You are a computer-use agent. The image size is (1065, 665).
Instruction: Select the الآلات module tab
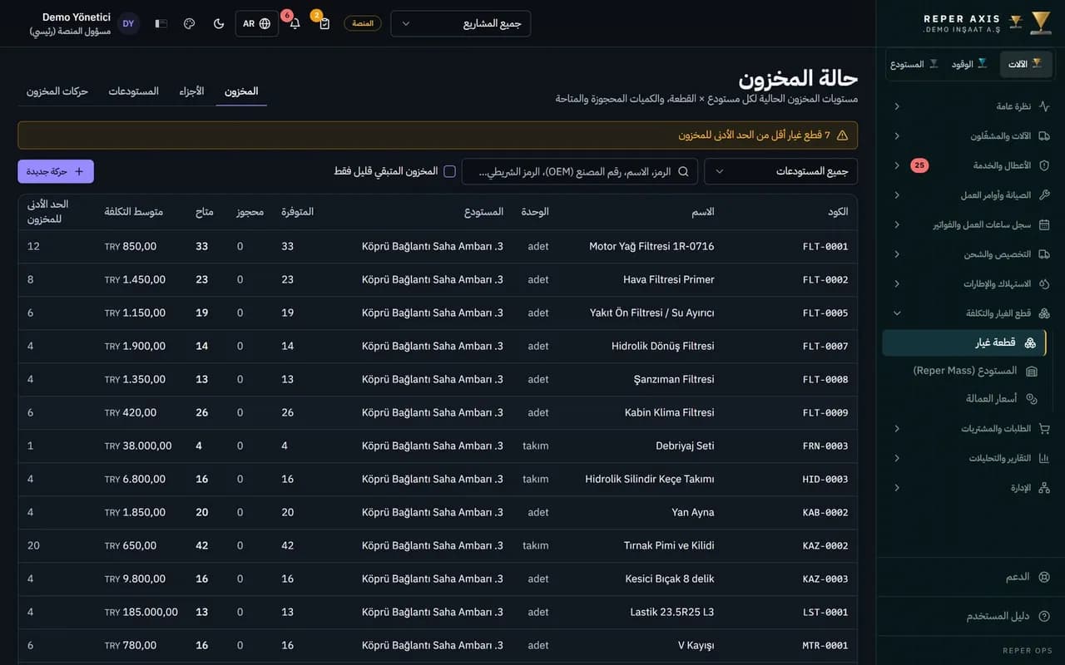(1026, 64)
